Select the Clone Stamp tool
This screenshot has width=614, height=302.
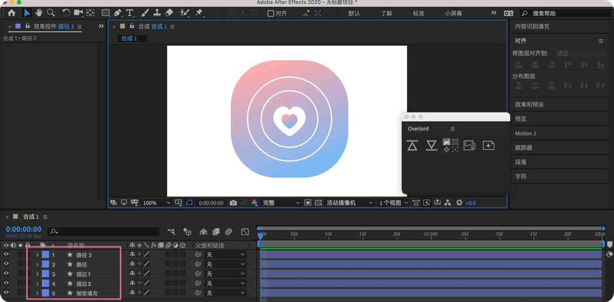coord(157,13)
